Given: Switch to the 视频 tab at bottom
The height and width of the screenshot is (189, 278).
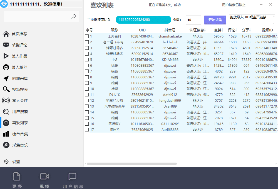Looking at the screenshot, I should click(44, 179).
